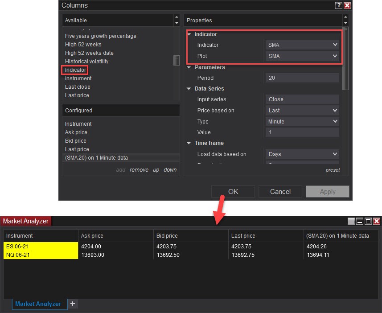
Task: Click the add link
Action: (121, 170)
